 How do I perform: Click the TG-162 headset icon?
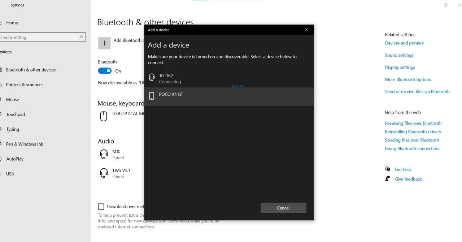point(152,78)
